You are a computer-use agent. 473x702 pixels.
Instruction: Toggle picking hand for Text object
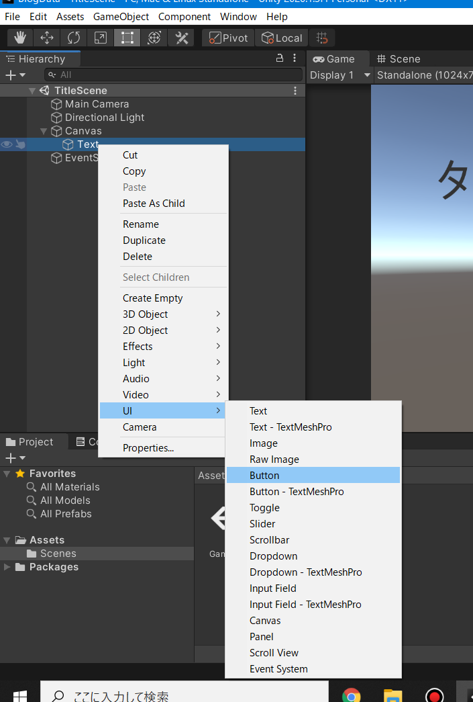(21, 144)
